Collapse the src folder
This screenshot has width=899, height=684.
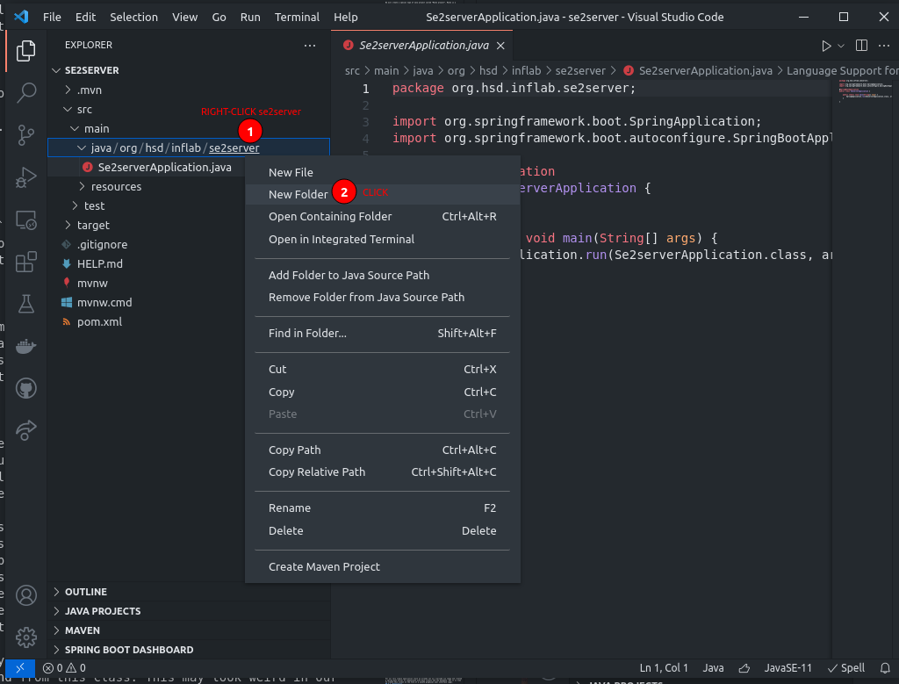tap(68, 109)
